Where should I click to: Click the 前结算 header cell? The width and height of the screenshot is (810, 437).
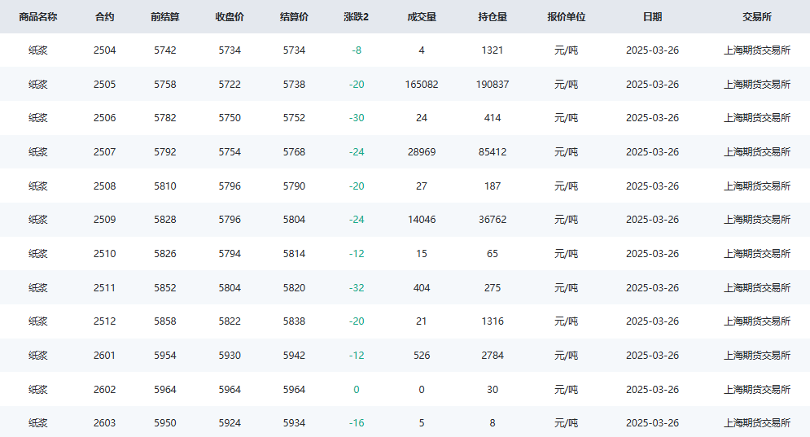(x=164, y=17)
